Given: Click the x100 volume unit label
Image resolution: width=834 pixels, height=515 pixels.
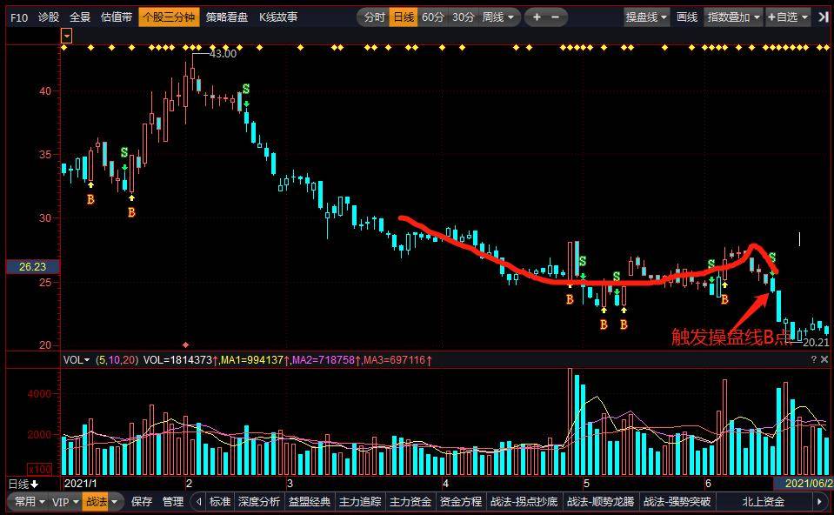Looking at the screenshot, I should [x=40, y=469].
